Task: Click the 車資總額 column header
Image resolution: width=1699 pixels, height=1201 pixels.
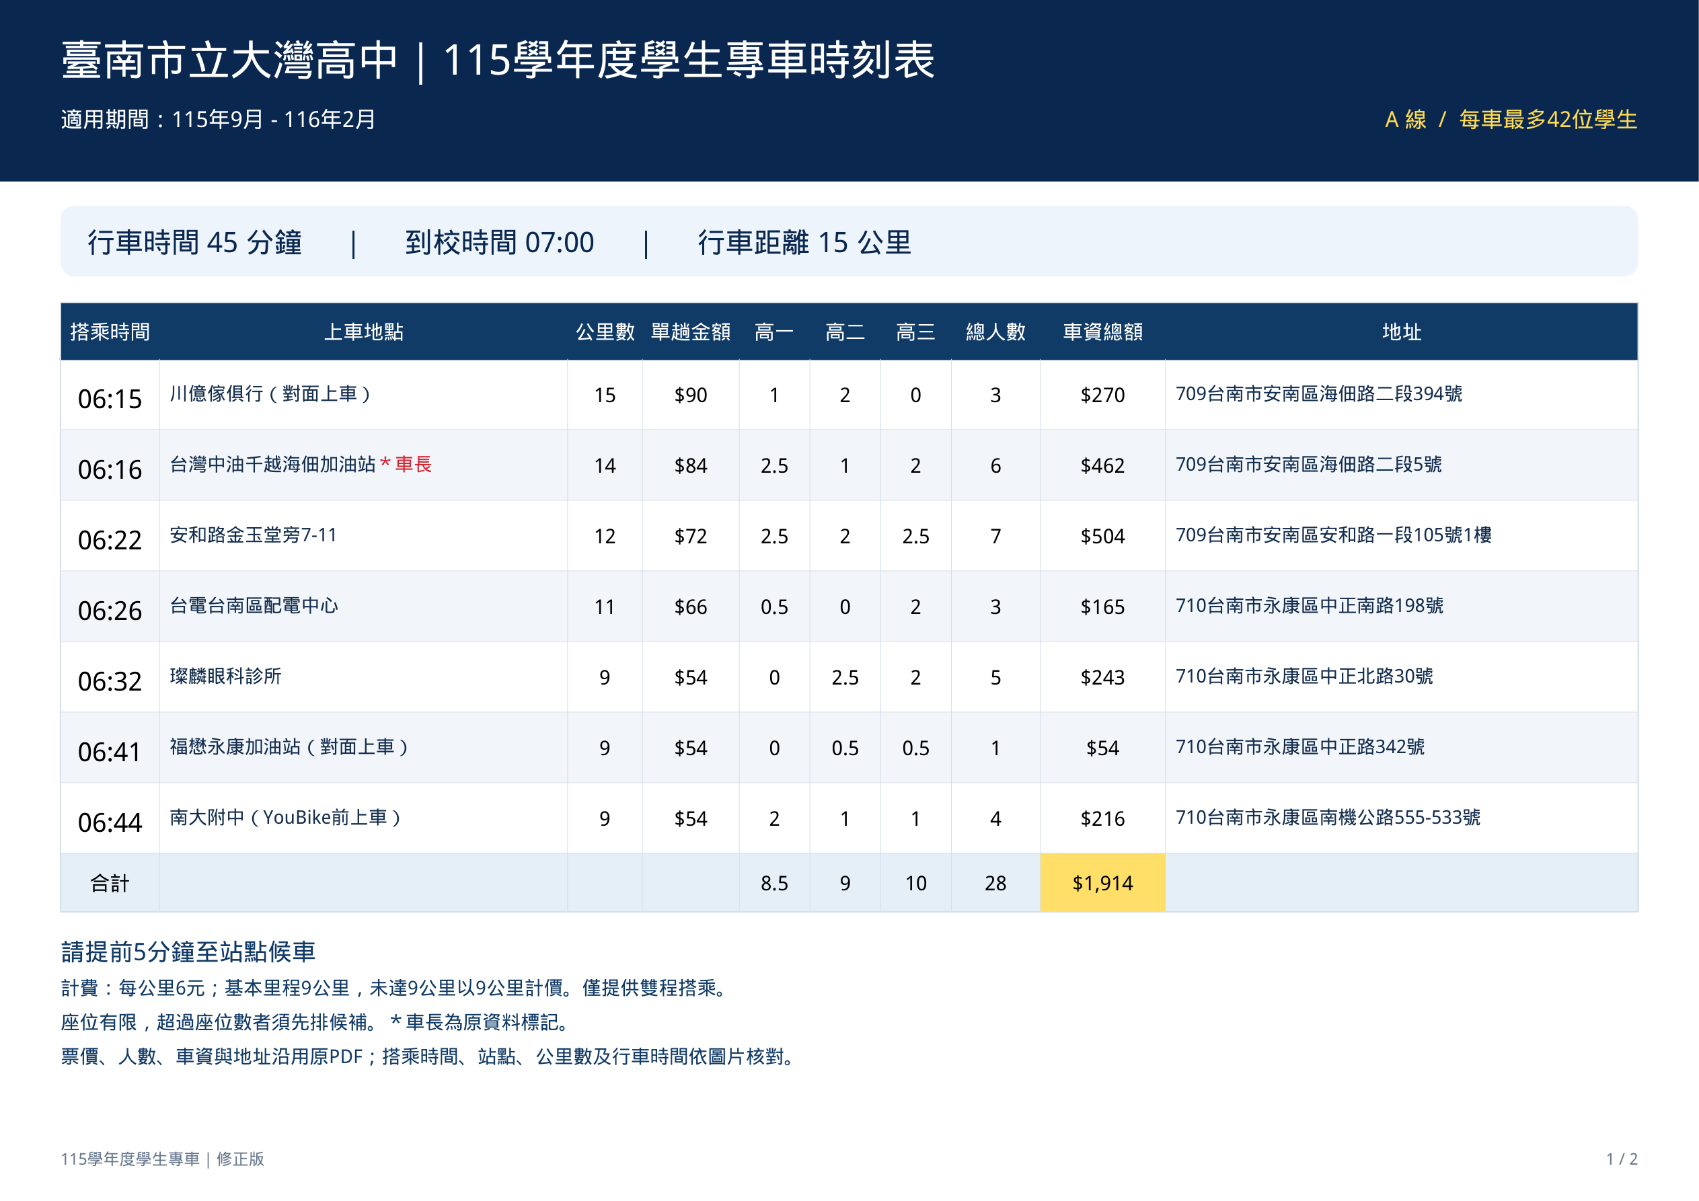Action: [x=1102, y=332]
